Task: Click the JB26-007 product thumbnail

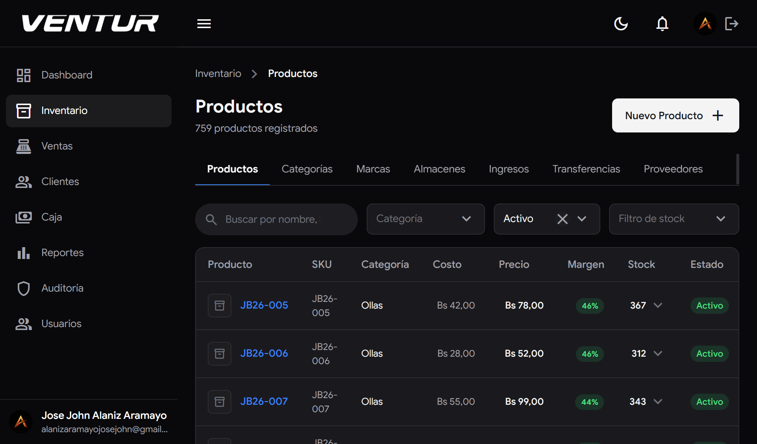Action: [220, 401]
